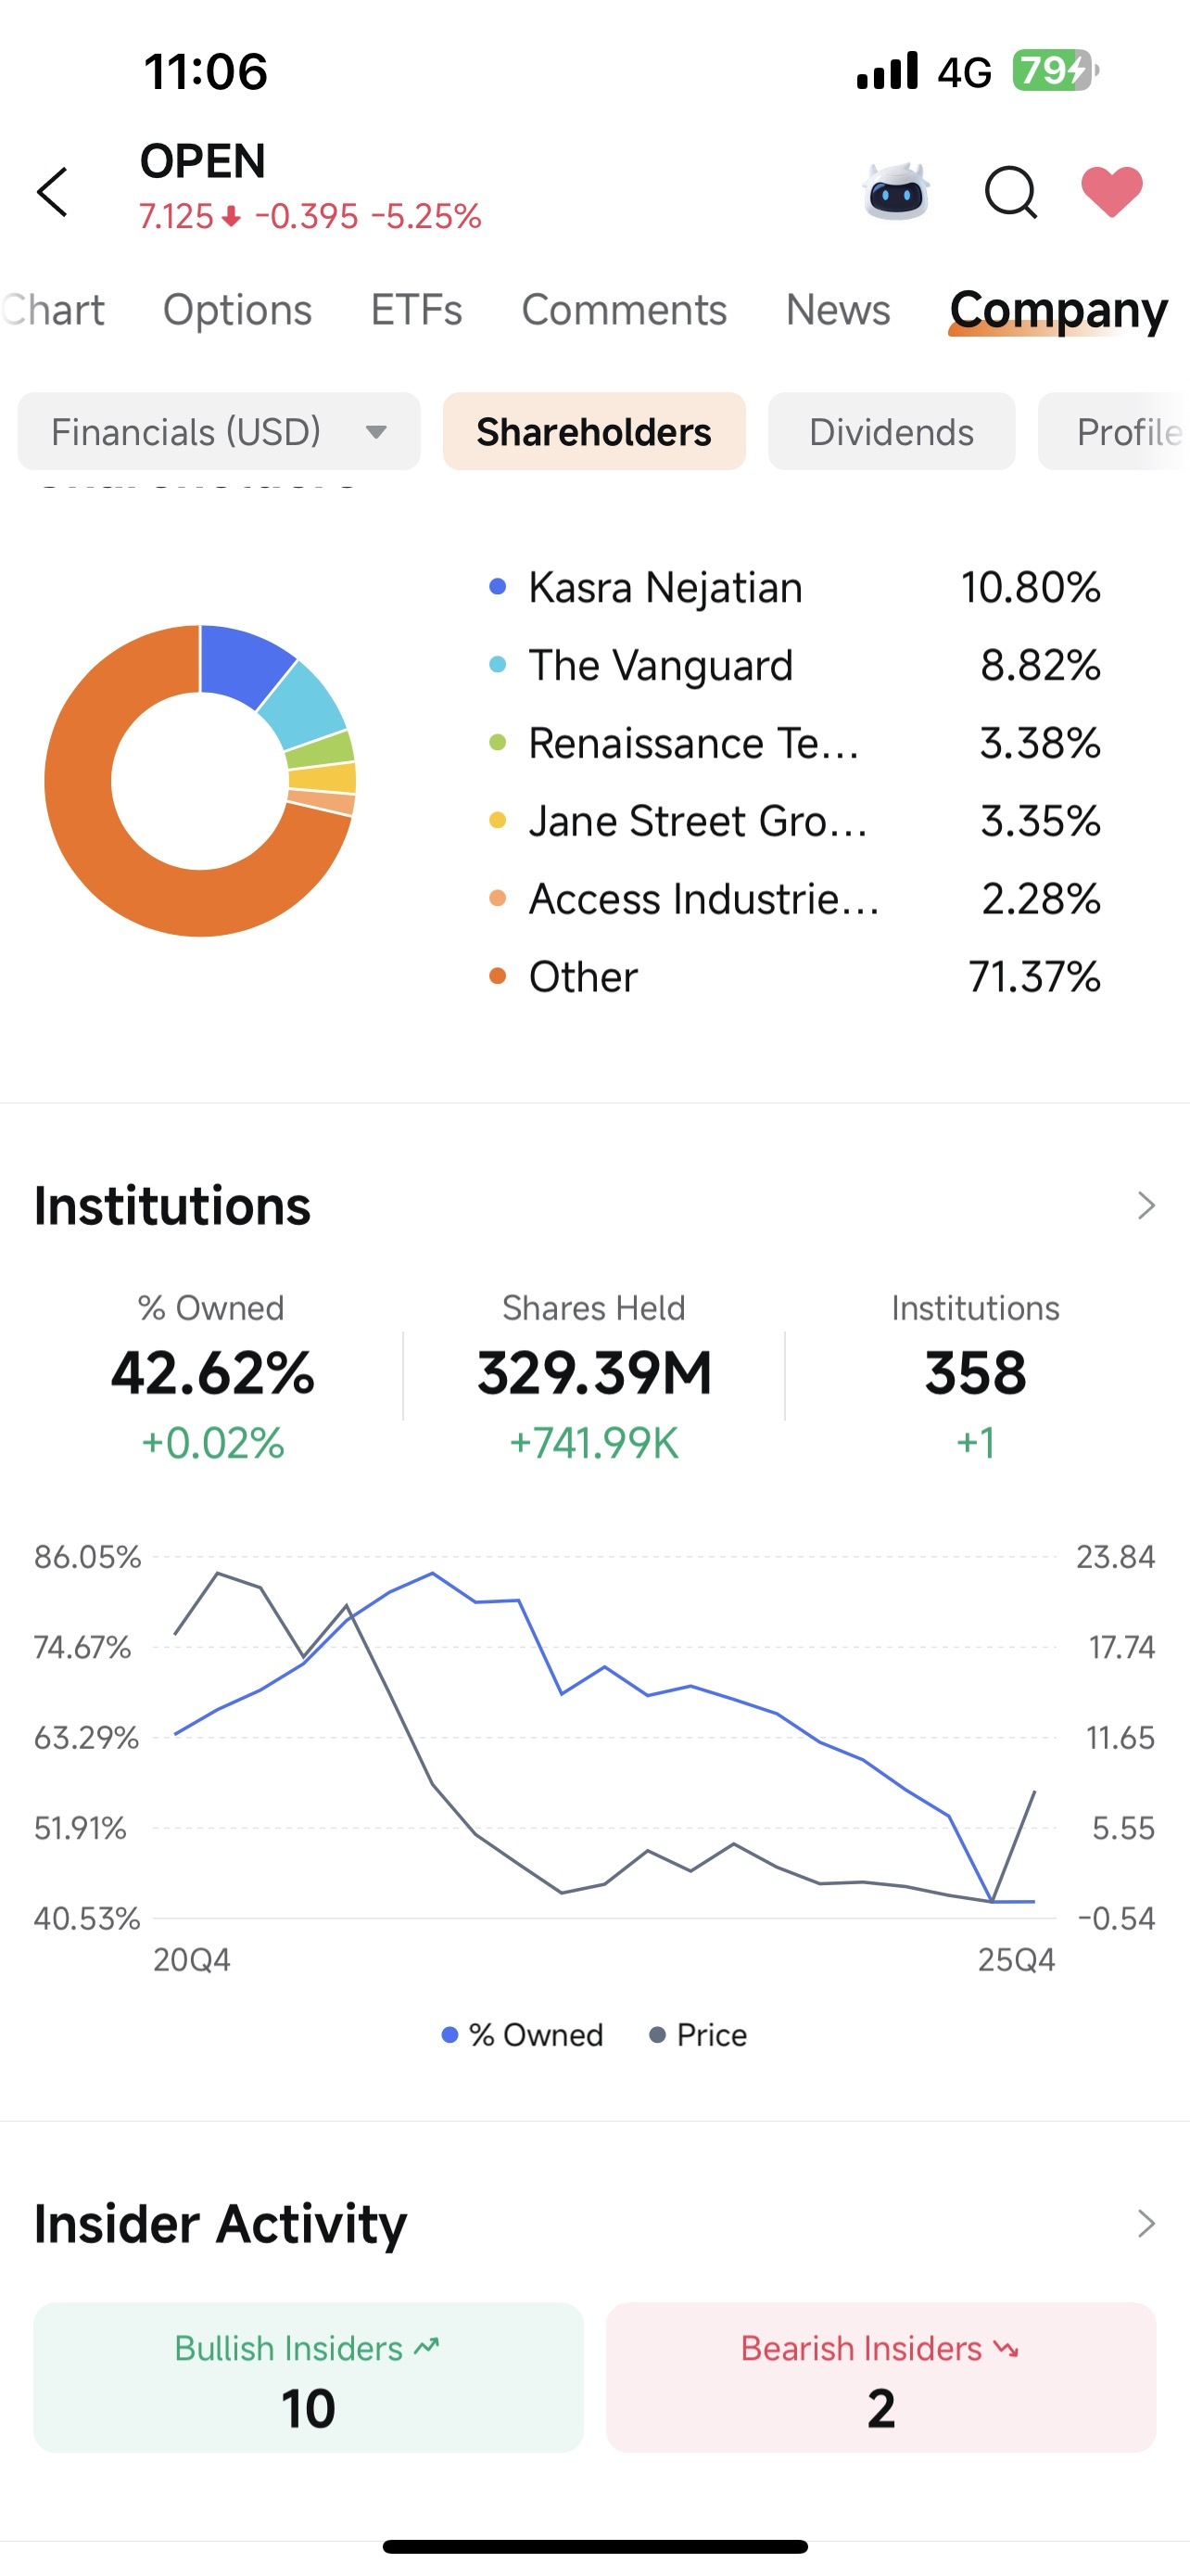
Task: Switch to the News tab
Action: (837, 310)
